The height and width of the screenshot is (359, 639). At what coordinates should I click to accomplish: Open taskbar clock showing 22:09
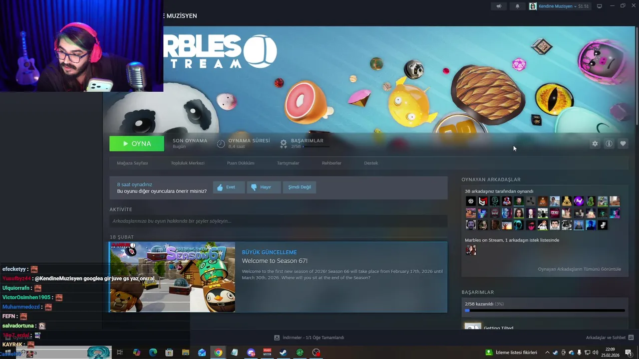pos(610,353)
